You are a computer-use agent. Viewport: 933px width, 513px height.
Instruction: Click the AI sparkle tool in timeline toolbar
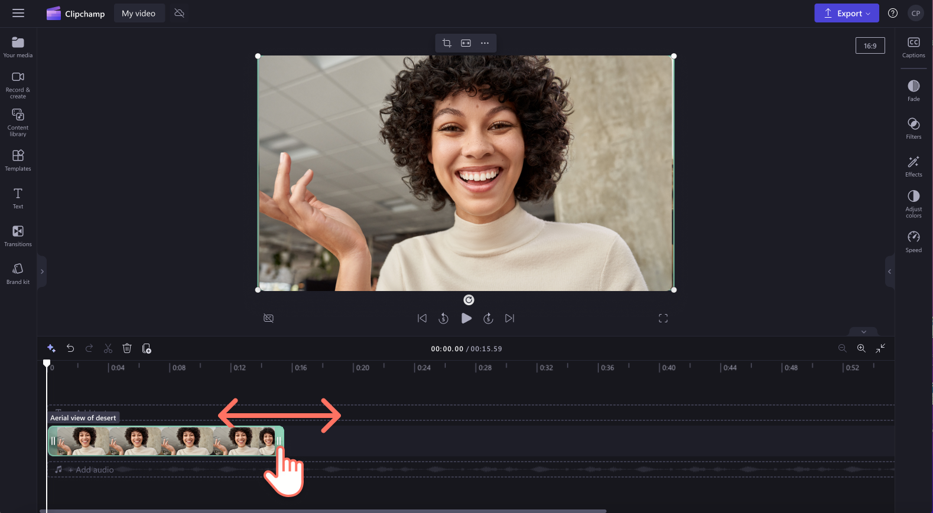51,348
